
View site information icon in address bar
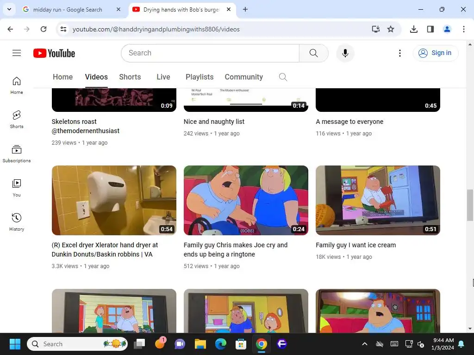(63, 29)
